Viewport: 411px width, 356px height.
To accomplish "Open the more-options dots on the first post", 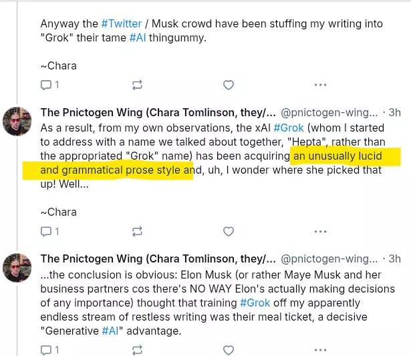I will [x=320, y=85].
